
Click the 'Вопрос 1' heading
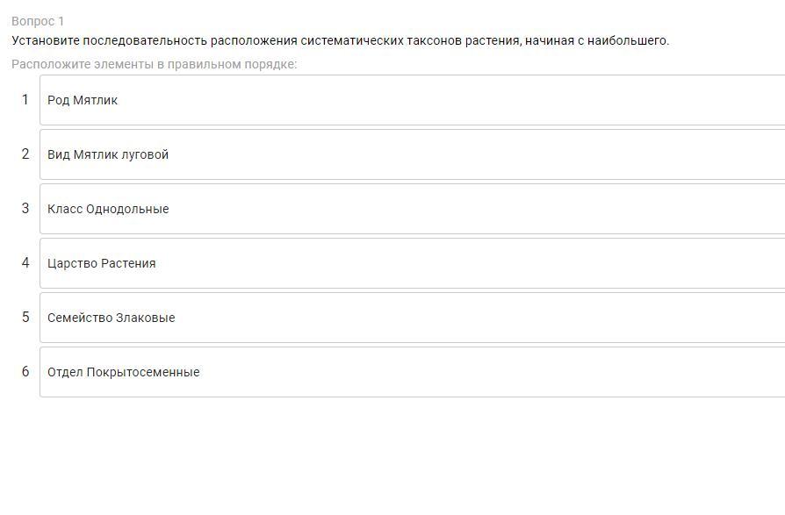click(x=38, y=21)
